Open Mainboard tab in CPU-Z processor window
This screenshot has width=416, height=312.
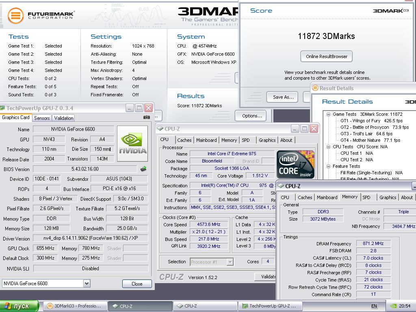coord(206,140)
